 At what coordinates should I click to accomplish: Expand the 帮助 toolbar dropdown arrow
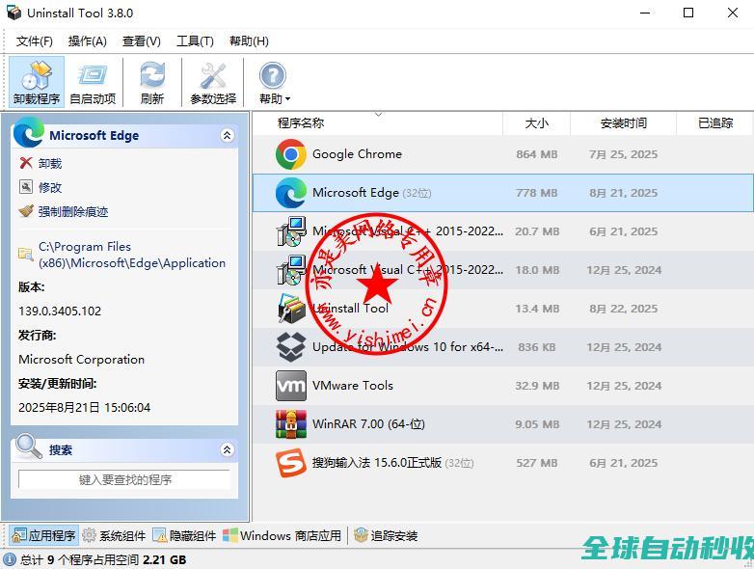(287, 99)
